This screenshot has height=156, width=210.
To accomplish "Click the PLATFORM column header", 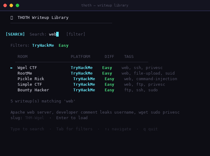I will tap(80, 57).
